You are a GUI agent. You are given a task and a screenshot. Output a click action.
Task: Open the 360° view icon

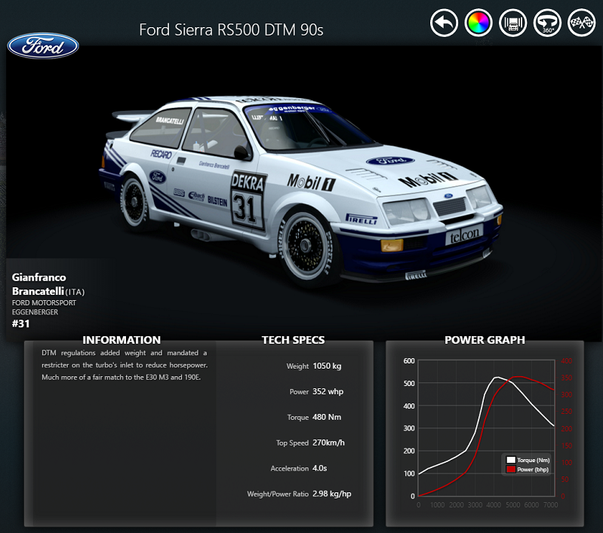547,23
